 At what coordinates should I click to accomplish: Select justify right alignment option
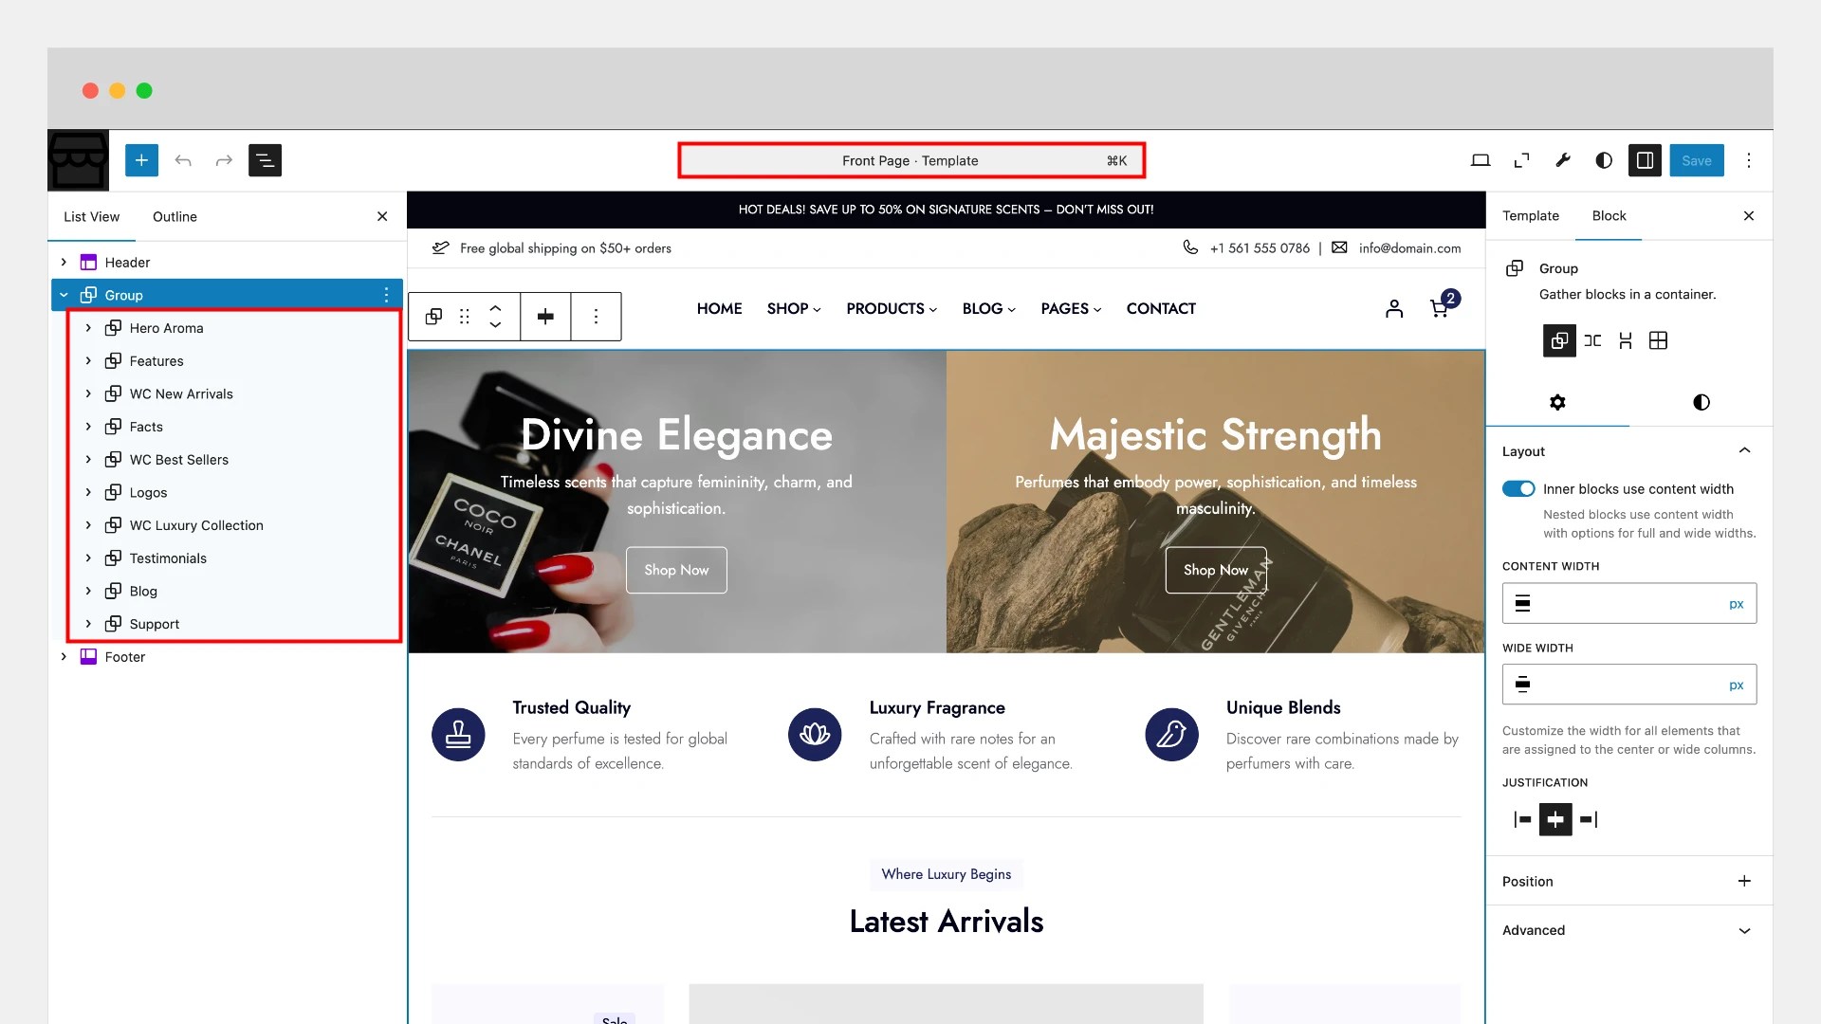click(x=1589, y=819)
